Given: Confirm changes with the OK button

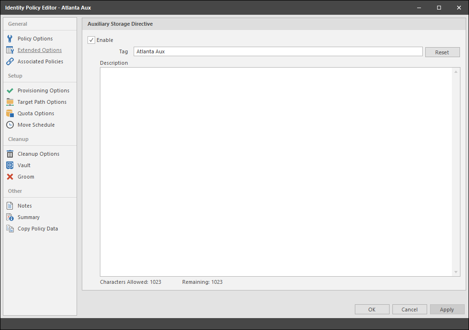Looking at the screenshot, I should pos(372,310).
